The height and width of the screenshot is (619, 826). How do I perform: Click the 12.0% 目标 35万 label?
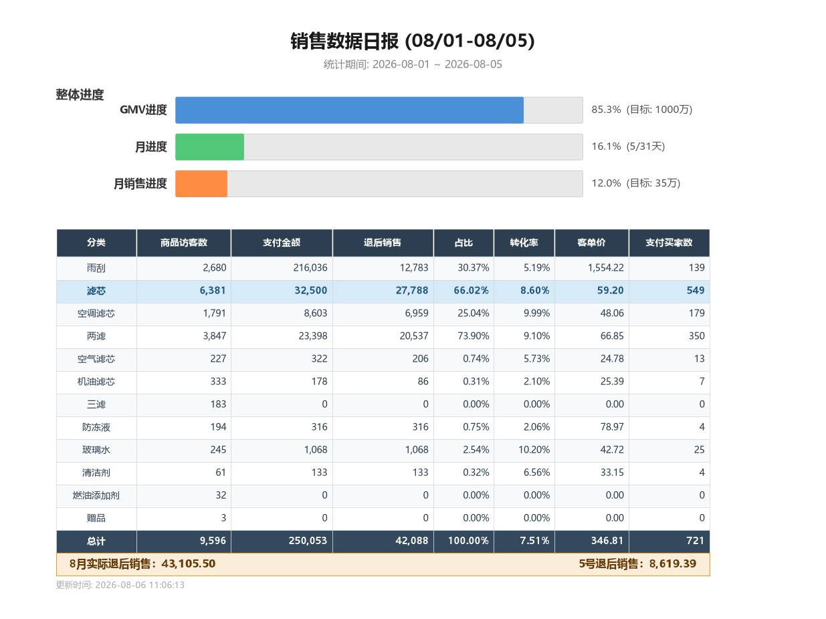[636, 183]
